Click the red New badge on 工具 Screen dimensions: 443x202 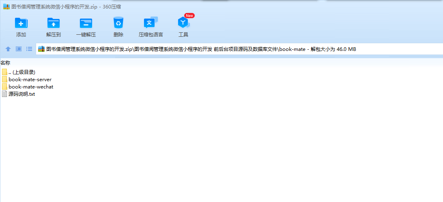(189, 15)
